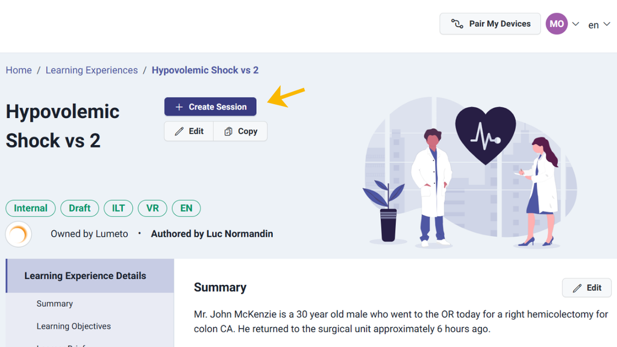Click the Summary heading
This screenshot has height=347, width=617.
220,287
